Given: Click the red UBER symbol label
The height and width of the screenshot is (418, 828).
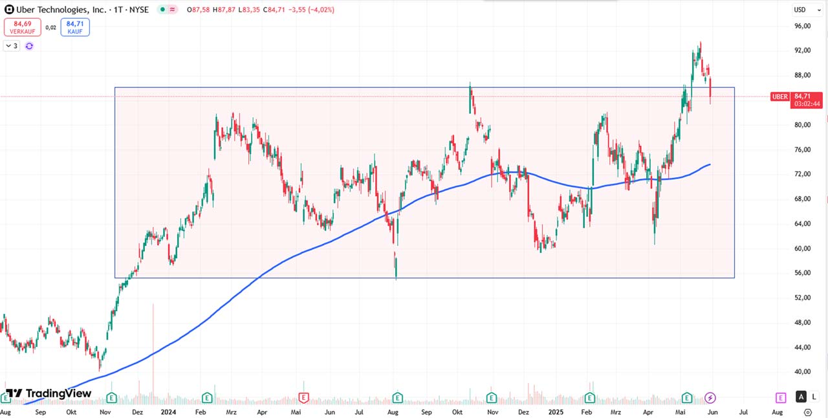Looking at the screenshot, I should pos(780,97).
